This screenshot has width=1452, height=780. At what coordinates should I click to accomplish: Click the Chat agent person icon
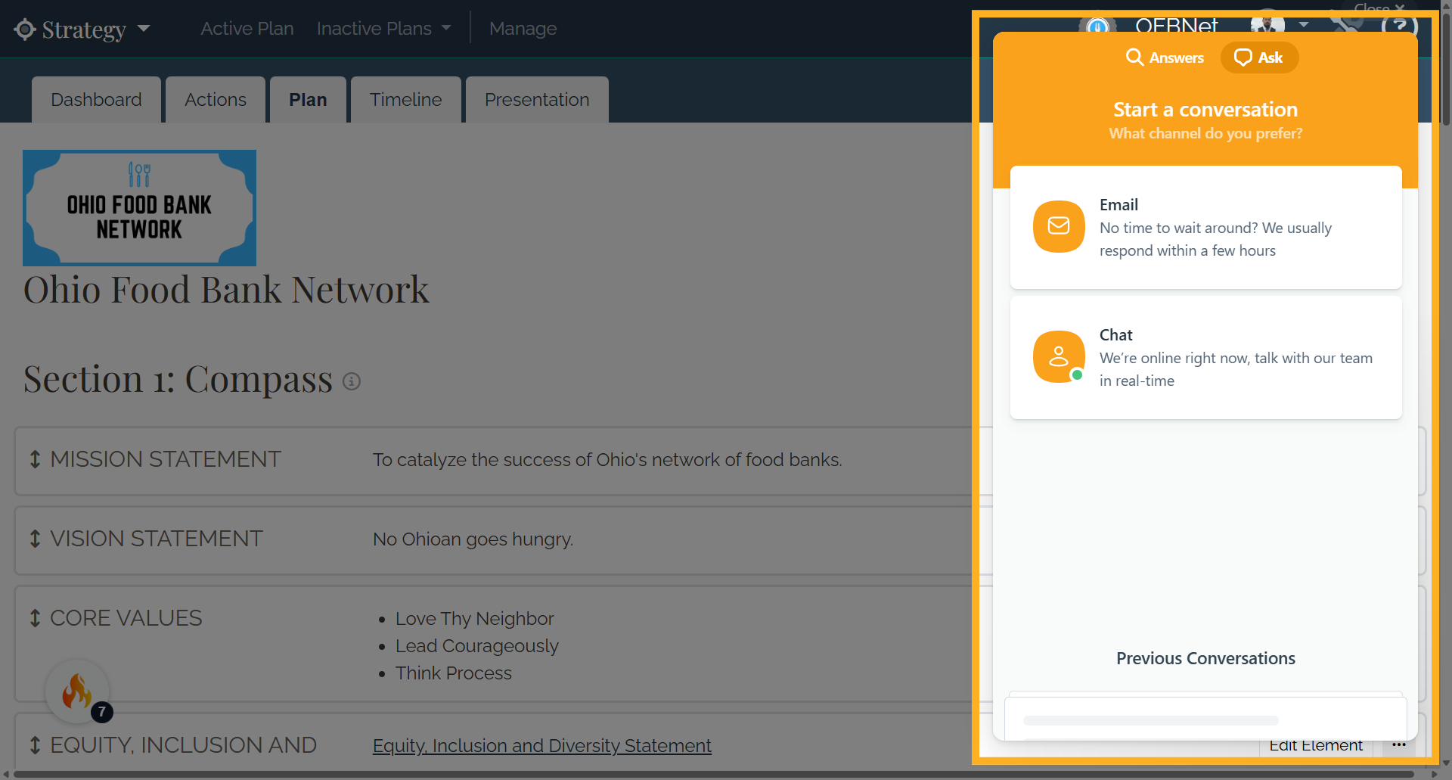pos(1059,356)
